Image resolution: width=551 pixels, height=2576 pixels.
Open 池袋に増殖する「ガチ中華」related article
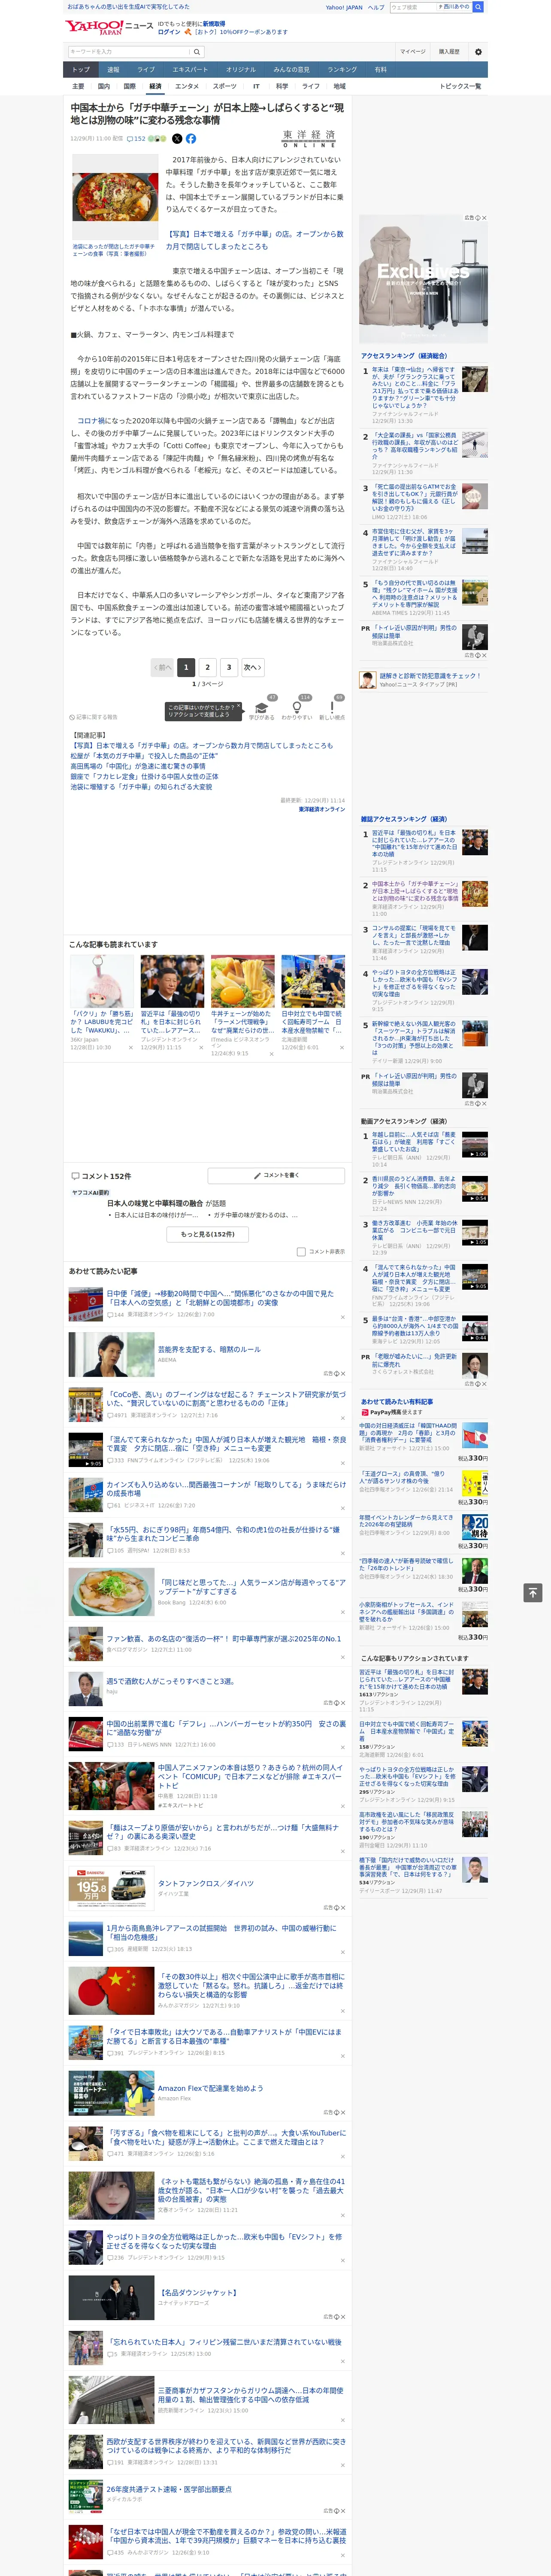point(141,787)
